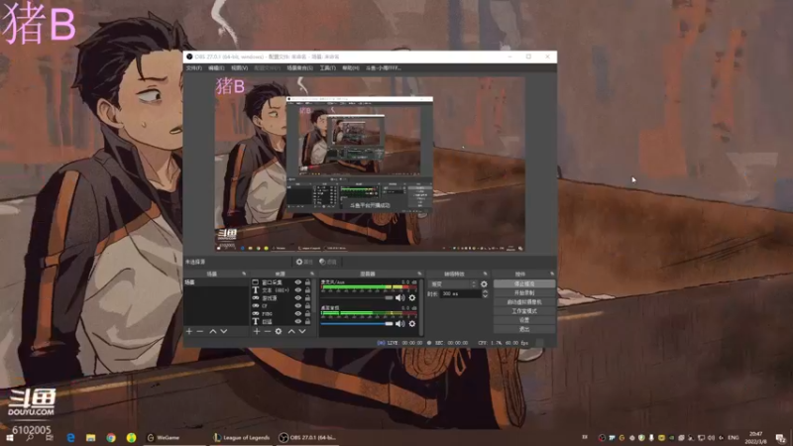Screen dimensions: 793x446
Task: Select the 场景 item in the Scenes list
Action: (x=216, y=282)
